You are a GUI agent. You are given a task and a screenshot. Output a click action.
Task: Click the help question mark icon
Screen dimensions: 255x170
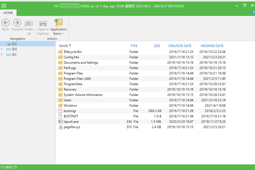(253, 13)
